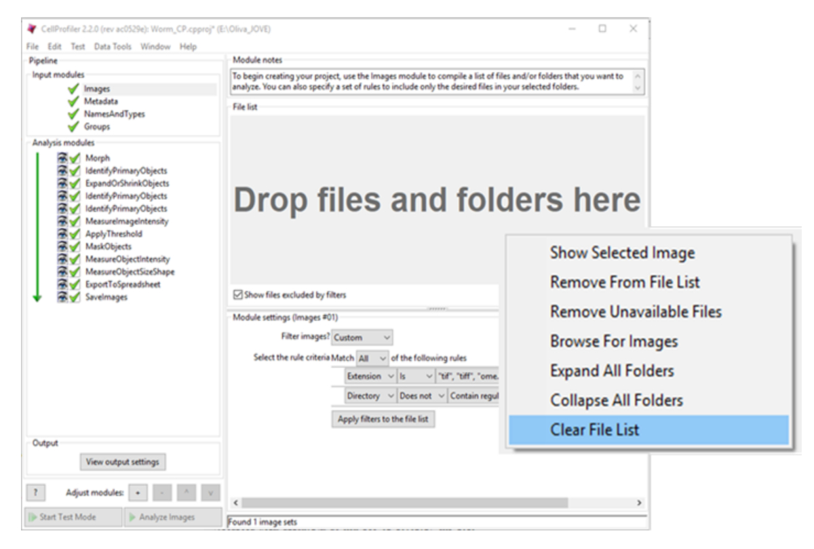Open the Data Tools menu
Viewport: 814px width, 549px height.
[x=113, y=47]
